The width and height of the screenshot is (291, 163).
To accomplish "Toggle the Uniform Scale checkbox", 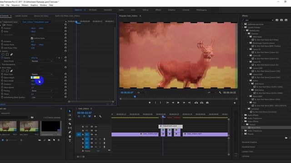I will point(32,38).
